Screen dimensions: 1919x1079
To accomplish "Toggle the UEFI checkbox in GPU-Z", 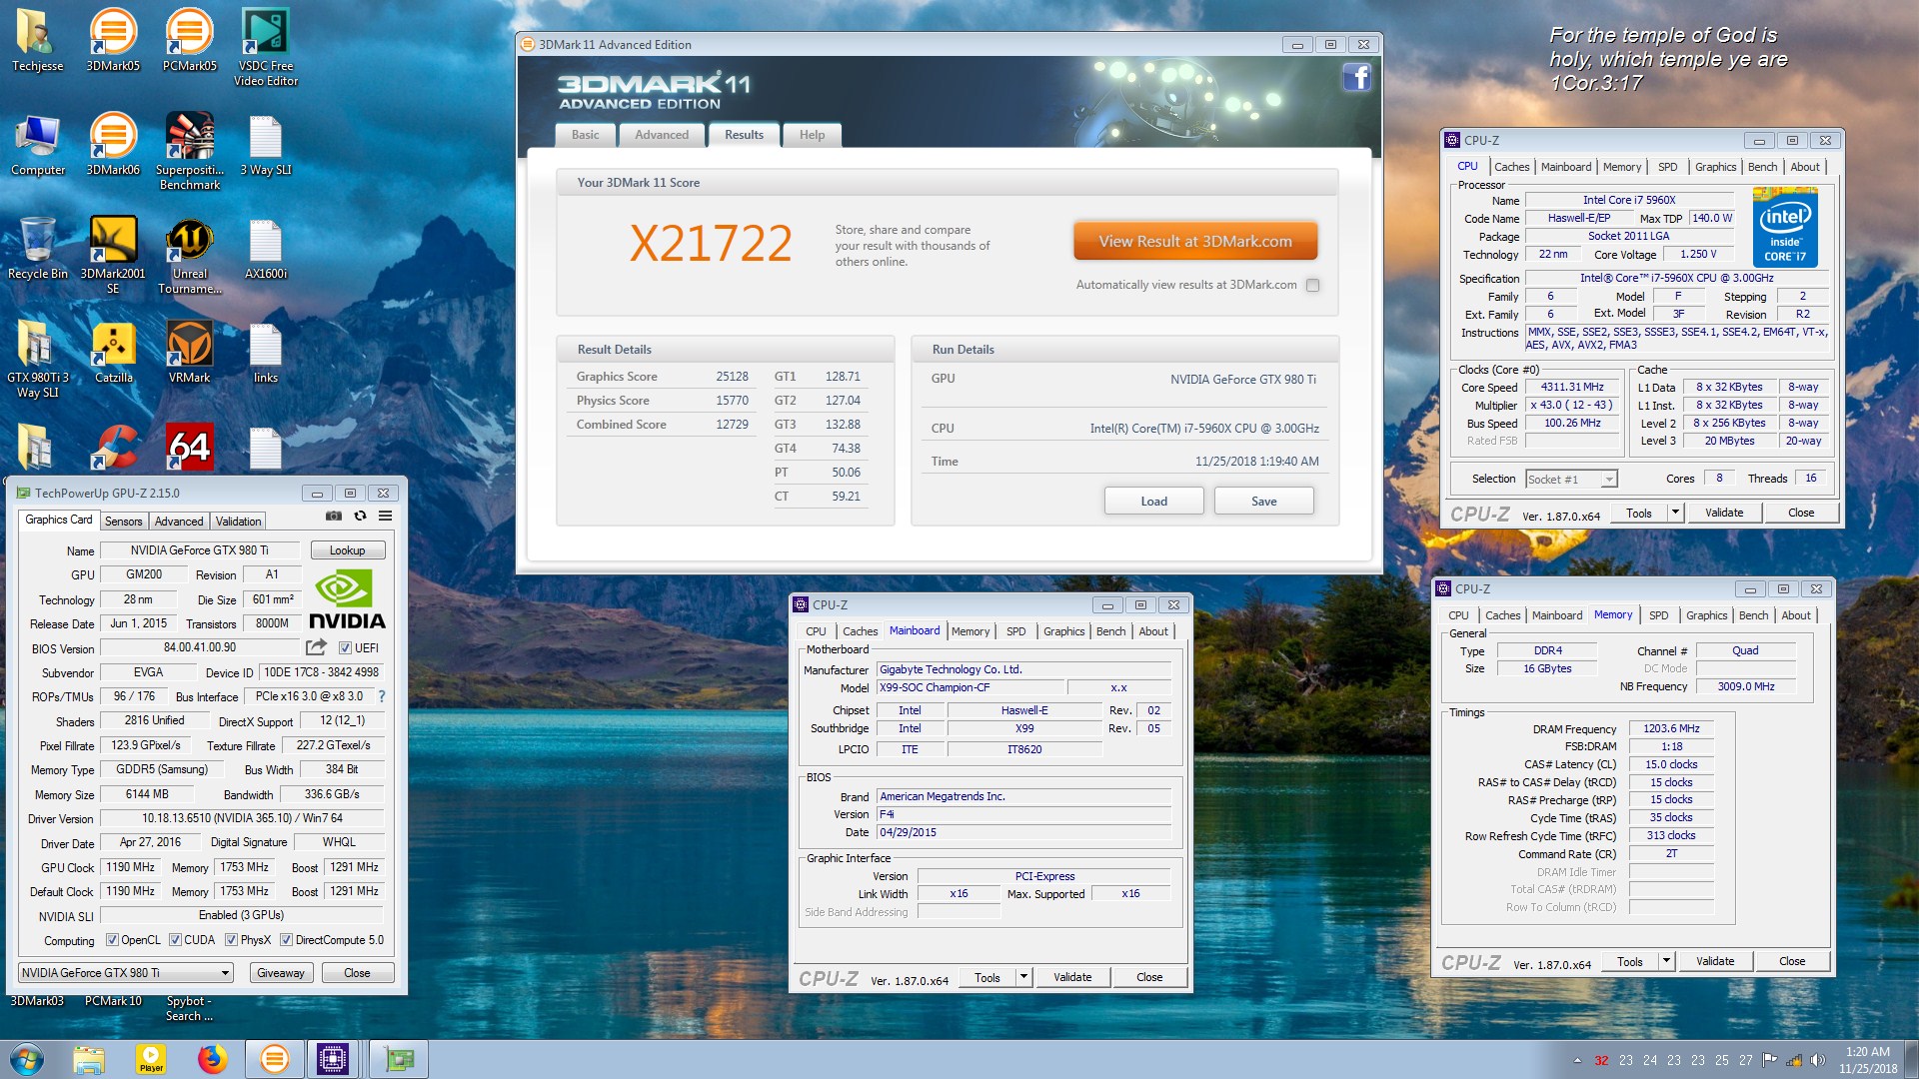I will pos(345,648).
